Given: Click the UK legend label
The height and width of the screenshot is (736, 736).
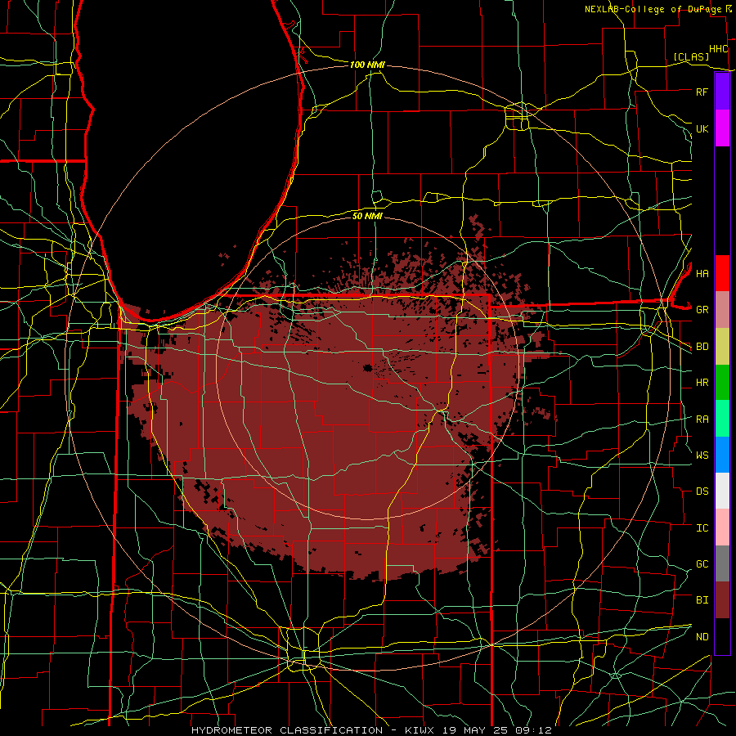Looking at the screenshot, I should pyautogui.click(x=702, y=128).
